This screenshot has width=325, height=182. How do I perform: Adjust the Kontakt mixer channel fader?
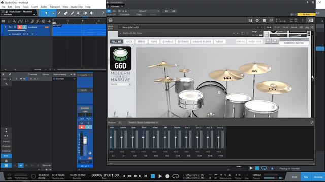click(x=85, y=141)
